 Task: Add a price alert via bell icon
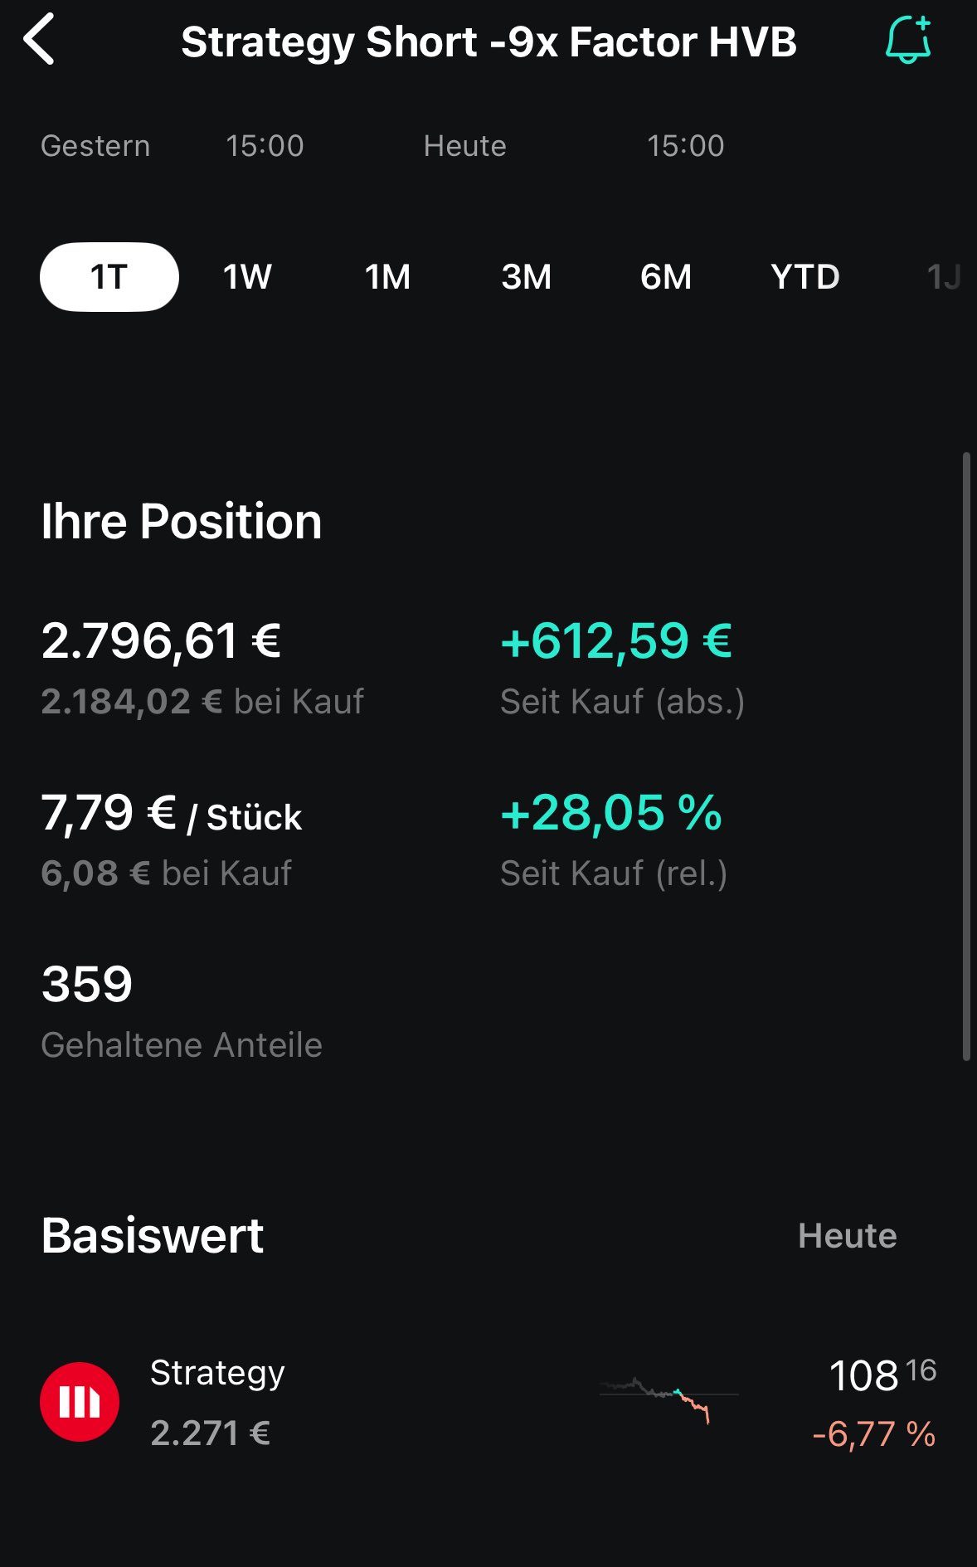pyautogui.click(x=908, y=40)
